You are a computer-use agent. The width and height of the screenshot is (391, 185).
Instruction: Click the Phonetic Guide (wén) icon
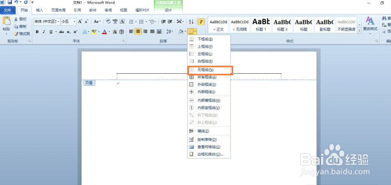point(115,21)
